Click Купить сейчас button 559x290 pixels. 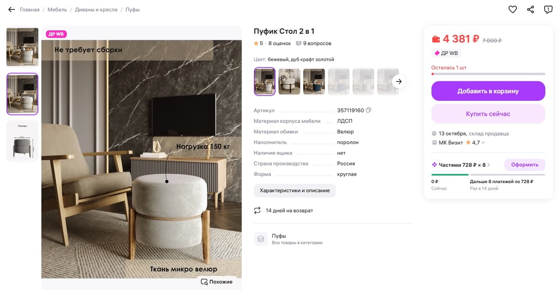click(x=488, y=114)
